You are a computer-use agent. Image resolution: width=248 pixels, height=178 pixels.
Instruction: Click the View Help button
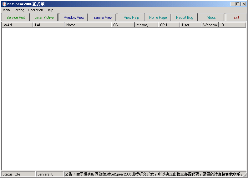point(131,18)
